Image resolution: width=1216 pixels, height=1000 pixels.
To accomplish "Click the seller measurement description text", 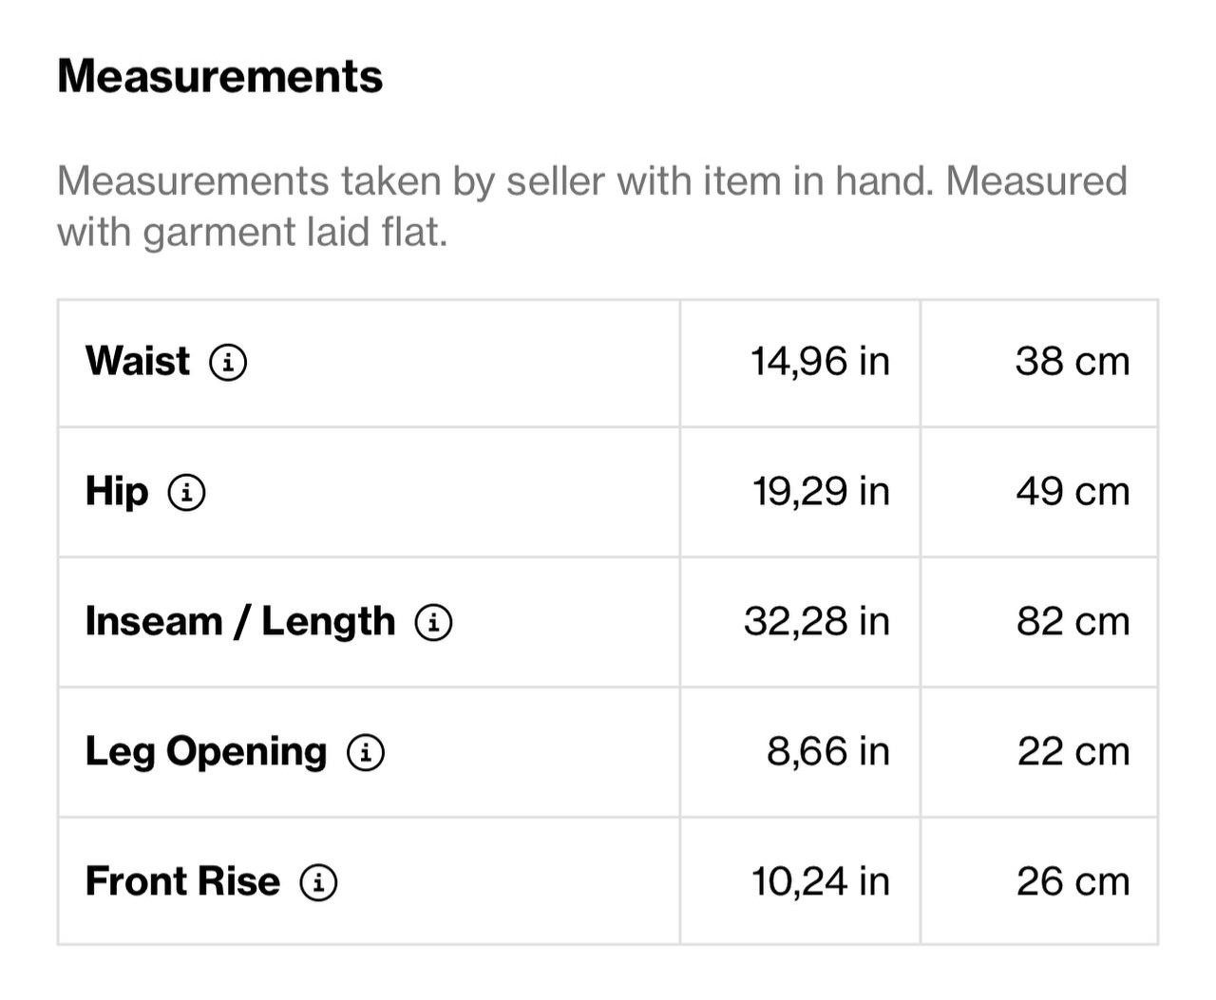I will tap(591, 206).
